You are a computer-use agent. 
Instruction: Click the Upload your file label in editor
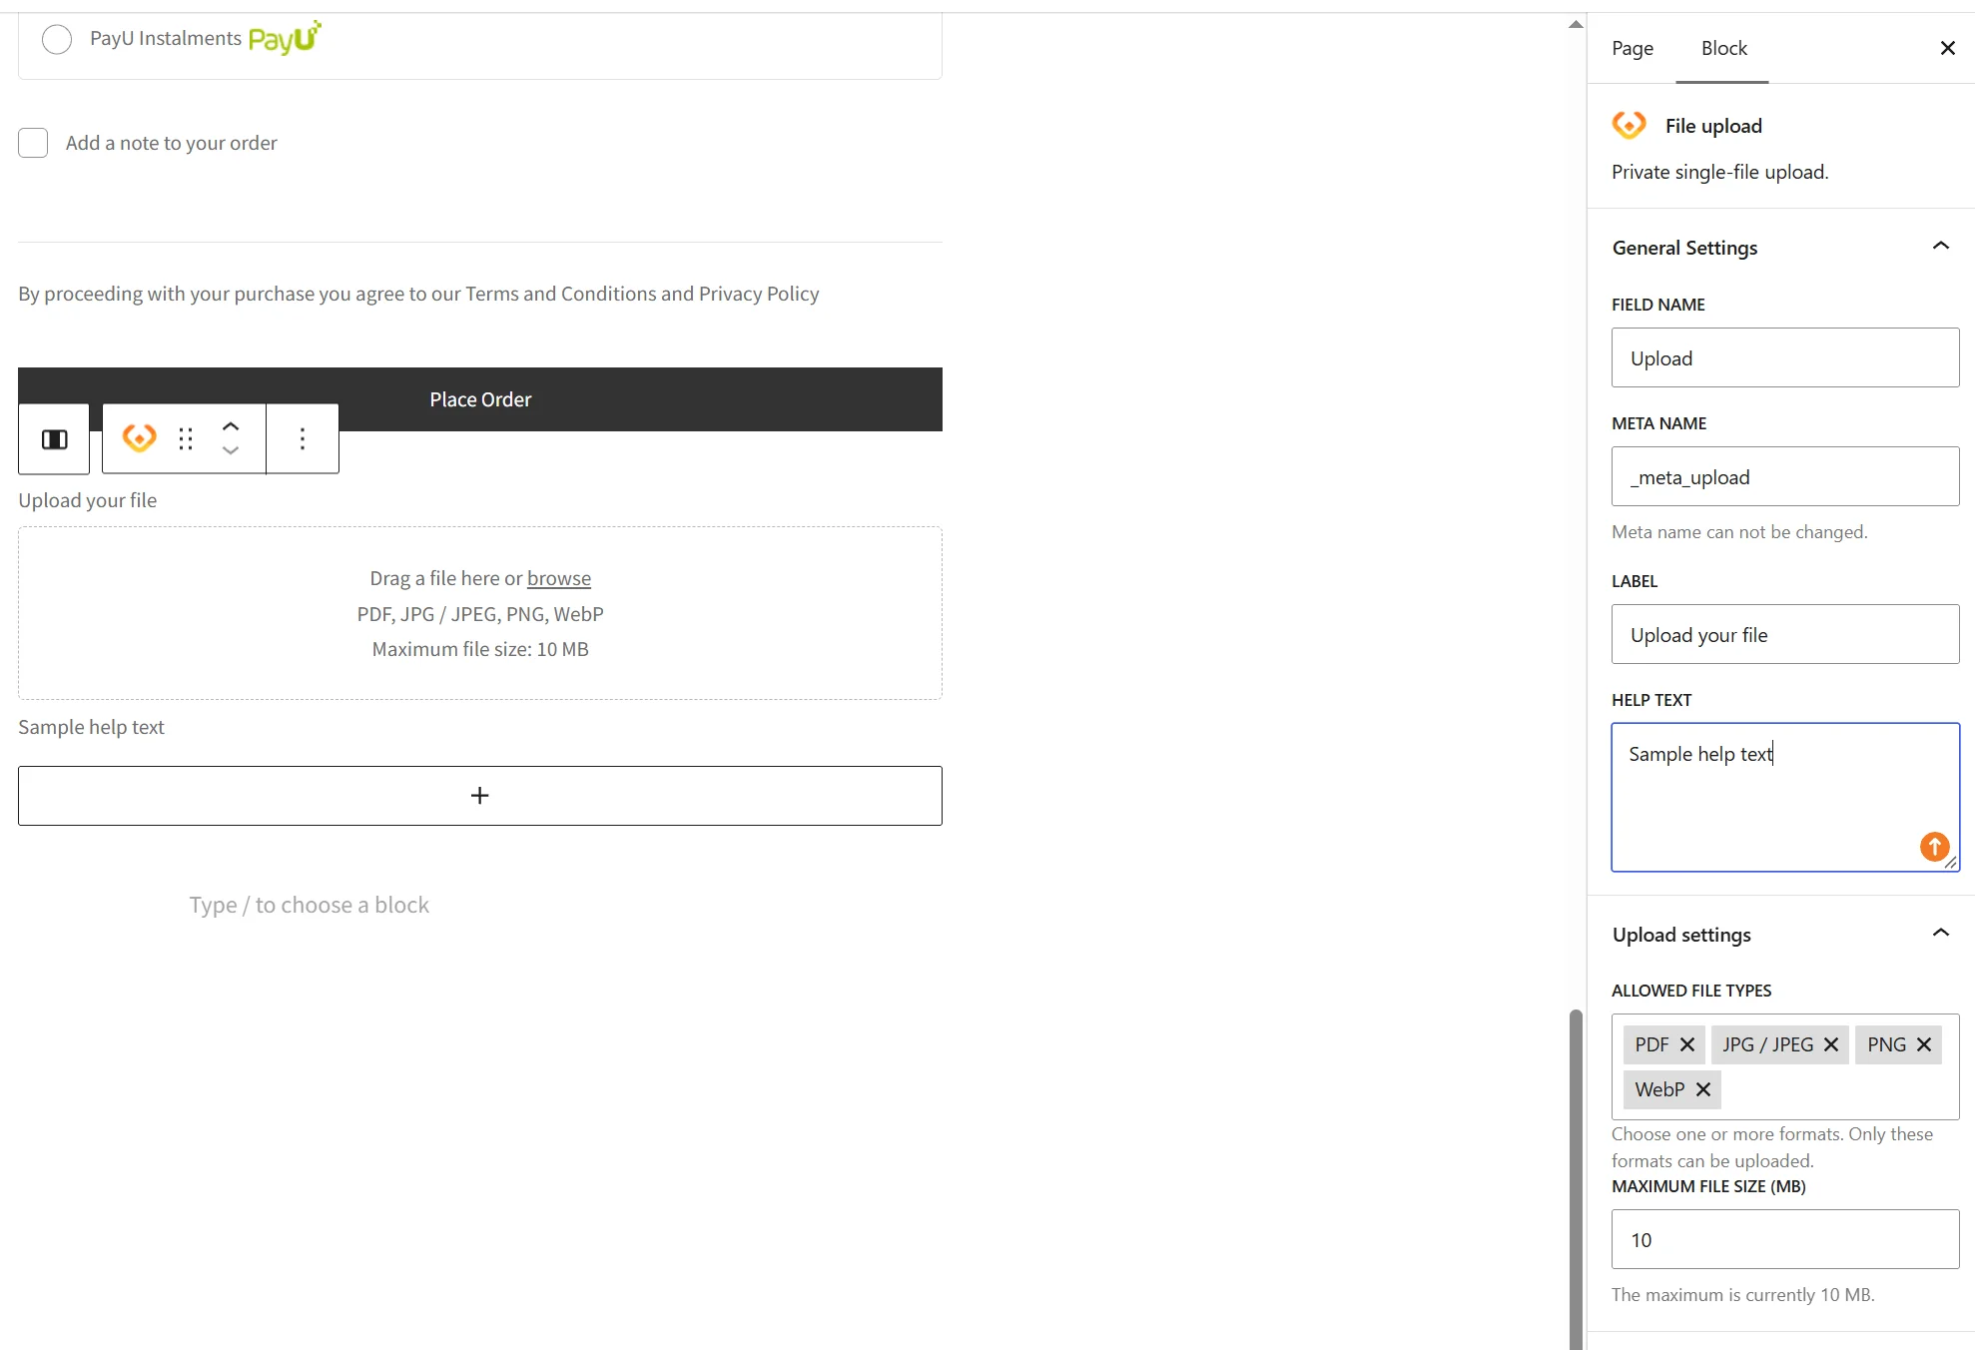(88, 500)
